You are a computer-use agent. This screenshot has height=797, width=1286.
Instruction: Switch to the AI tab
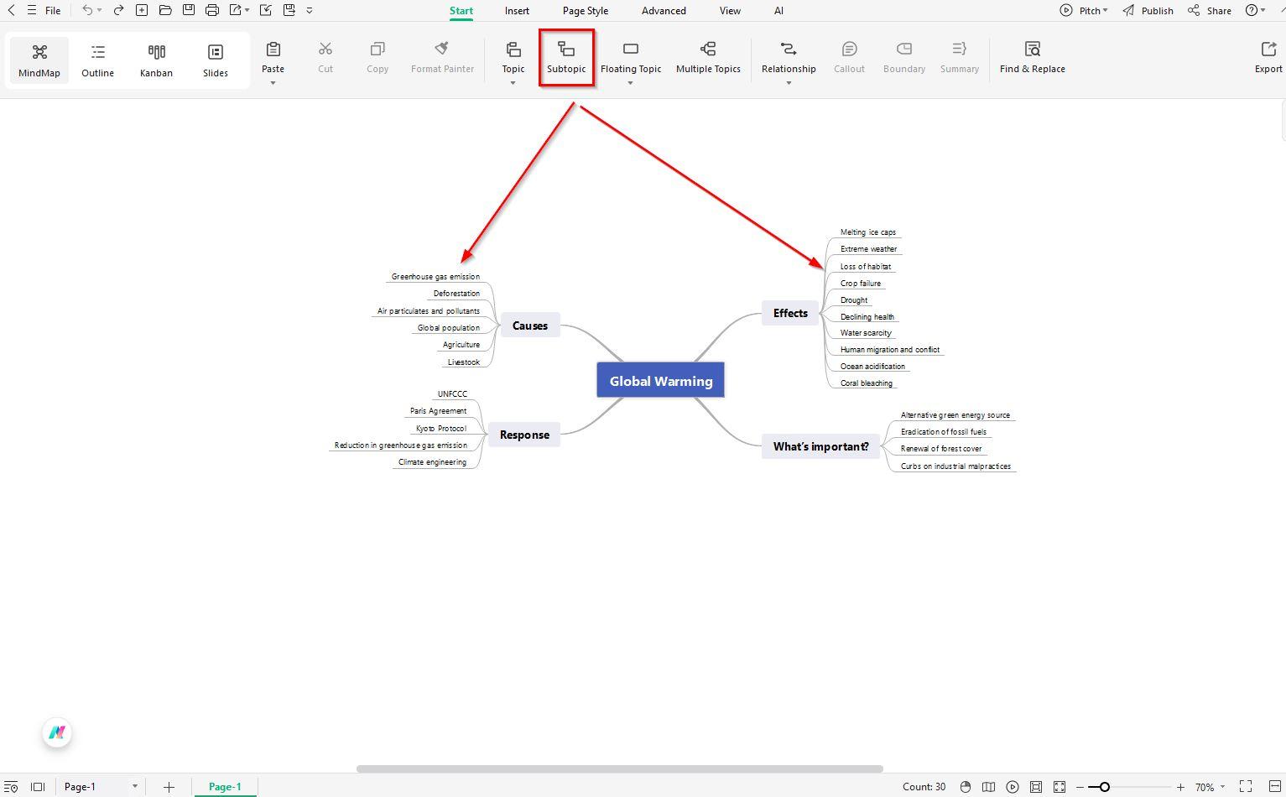pyautogui.click(x=778, y=11)
